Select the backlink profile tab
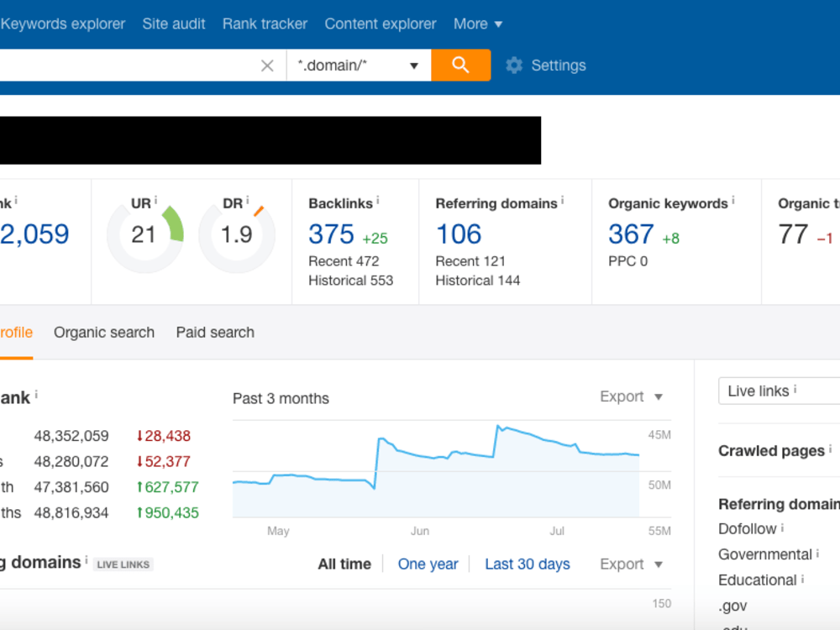Viewport: 840px width, 630px height. (16, 333)
